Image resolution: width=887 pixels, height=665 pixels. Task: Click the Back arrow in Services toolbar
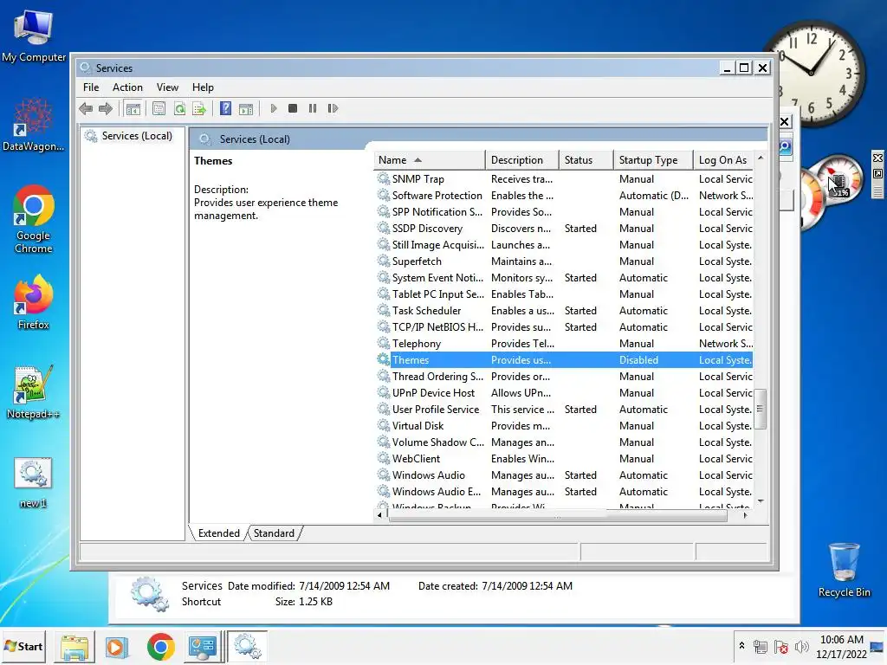86,108
